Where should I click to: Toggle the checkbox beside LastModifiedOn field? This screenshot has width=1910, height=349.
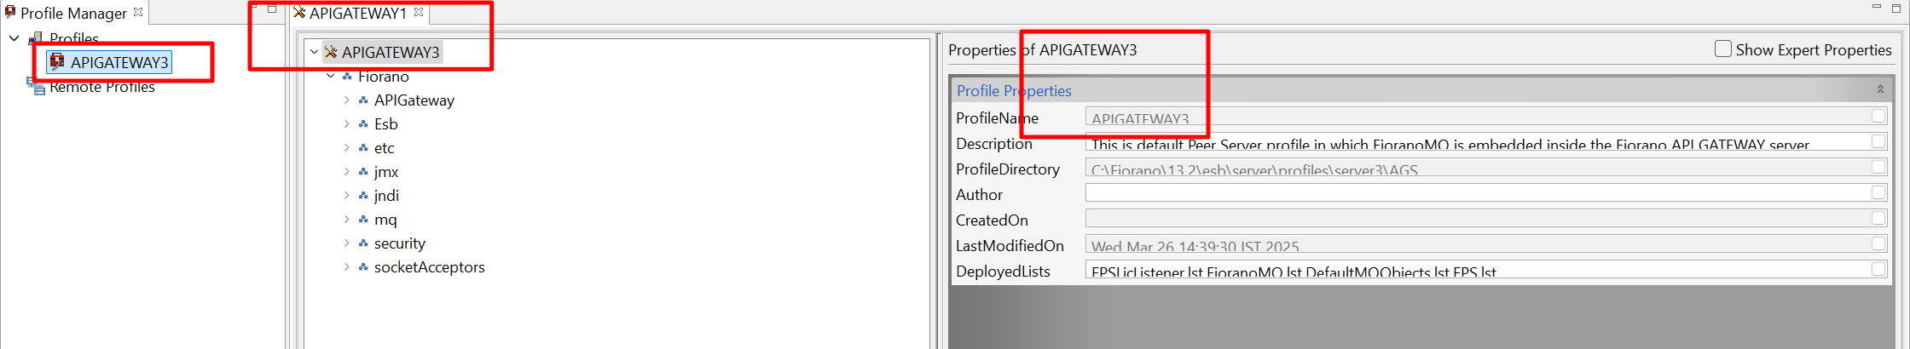1879,243
